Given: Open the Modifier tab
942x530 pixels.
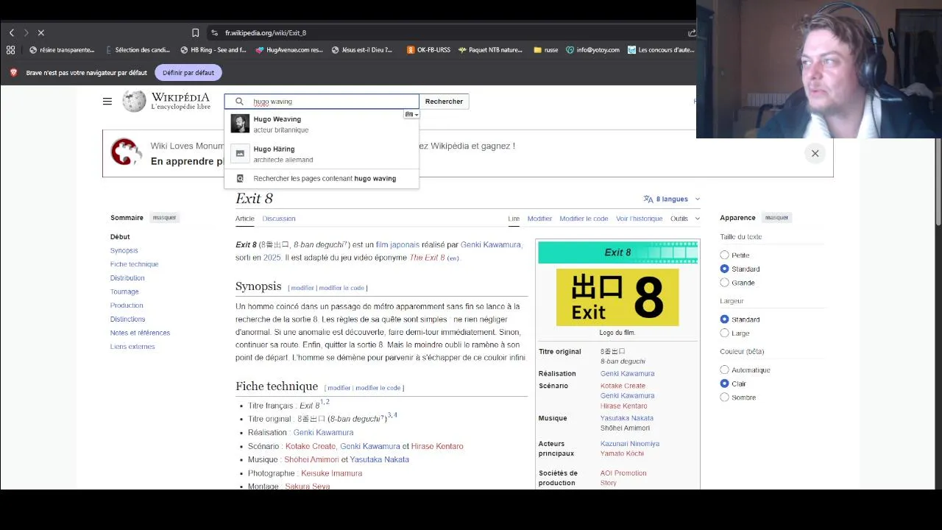Looking at the screenshot, I should point(539,219).
